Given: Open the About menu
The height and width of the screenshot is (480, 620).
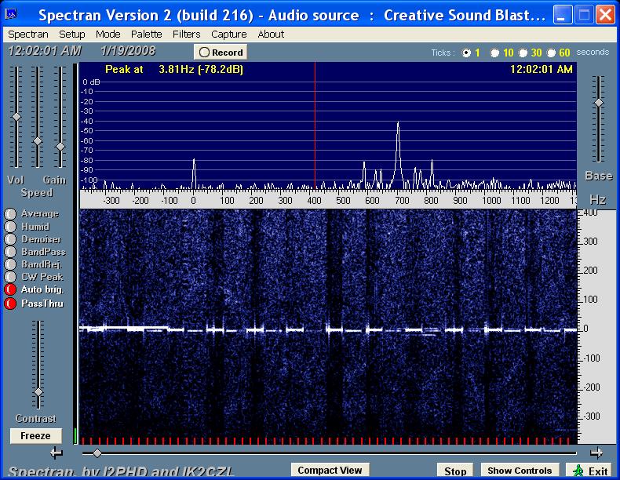Looking at the screenshot, I should pyautogui.click(x=271, y=35).
